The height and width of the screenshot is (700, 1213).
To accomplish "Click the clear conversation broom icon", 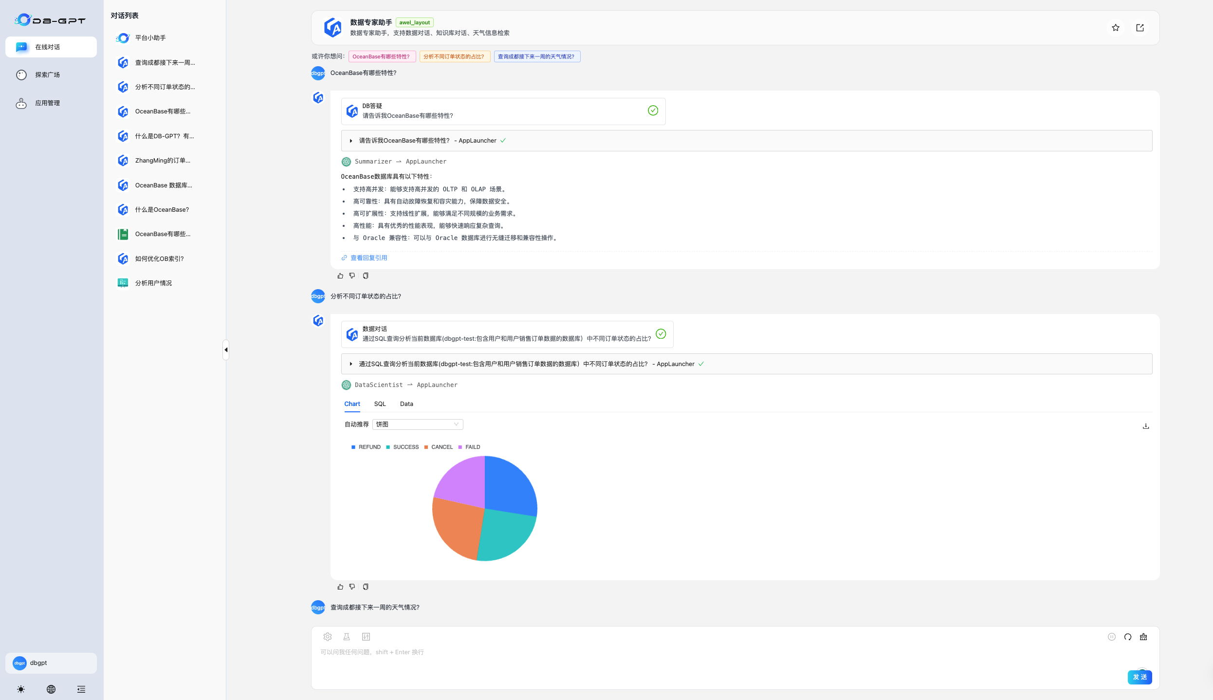I will click(1143, 637).
